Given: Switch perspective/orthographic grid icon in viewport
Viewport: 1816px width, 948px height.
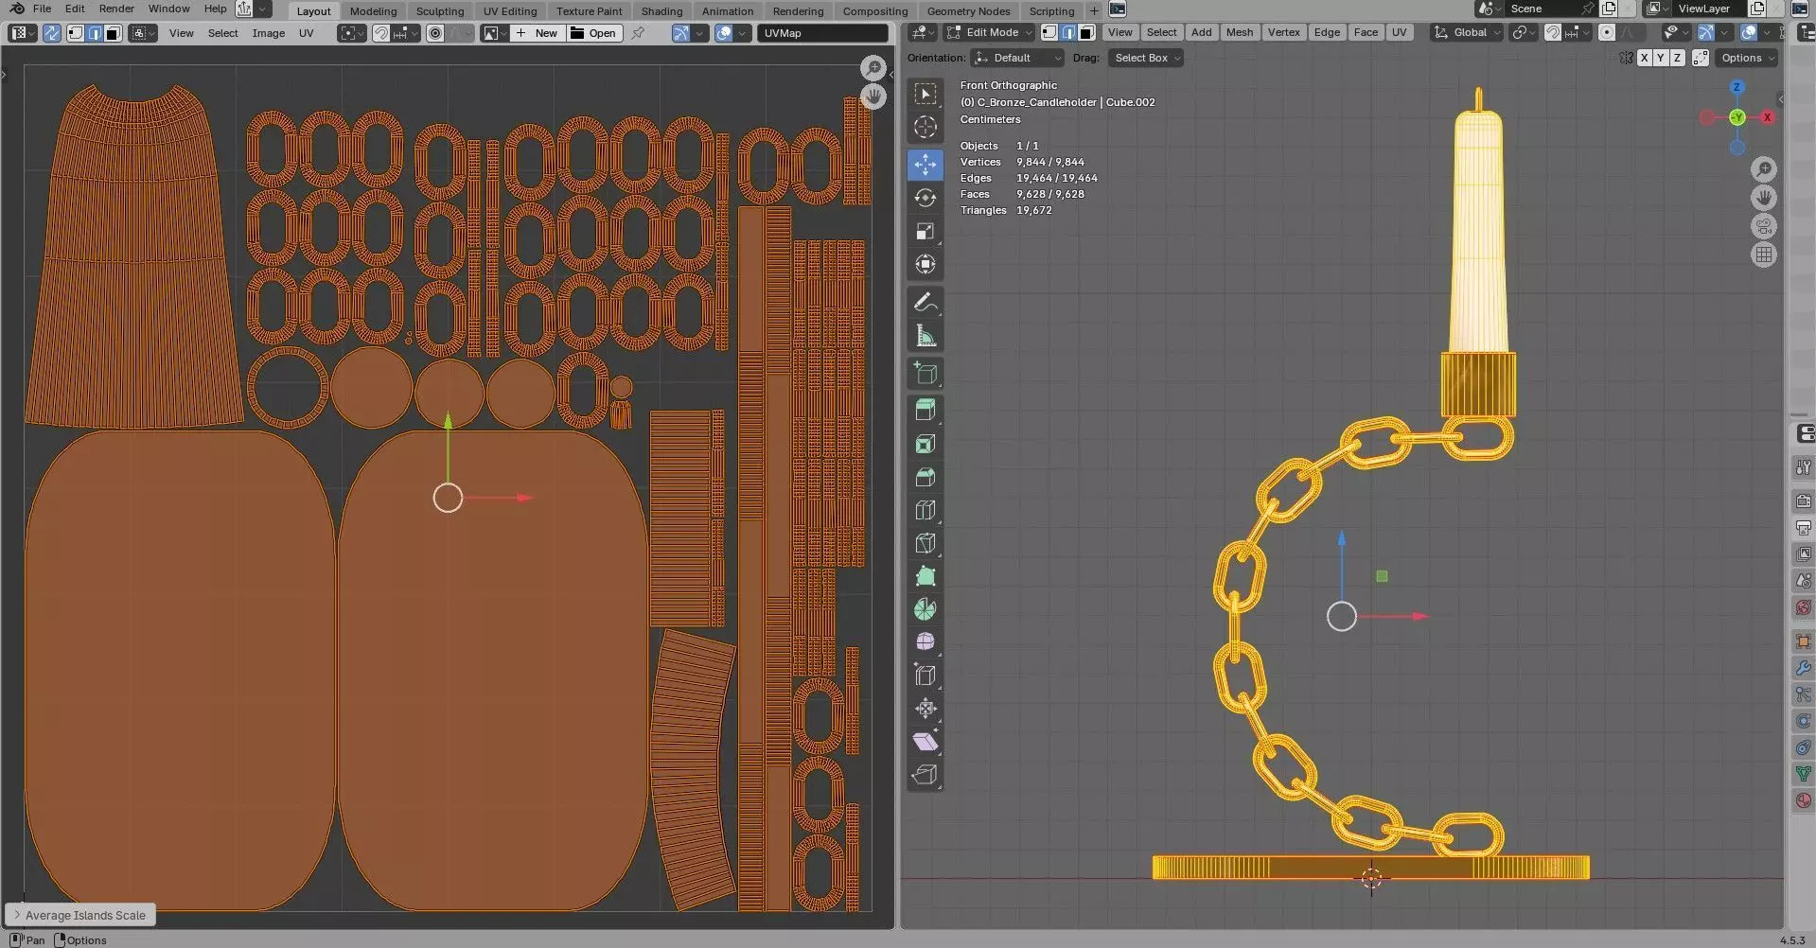Looking at the screenshot, I should pyautogui.click(x=1764, y=255).
